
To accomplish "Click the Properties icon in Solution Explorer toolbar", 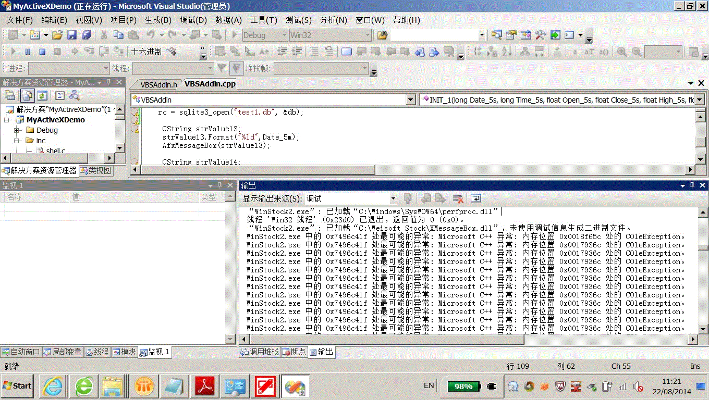I will click(10, 95).
